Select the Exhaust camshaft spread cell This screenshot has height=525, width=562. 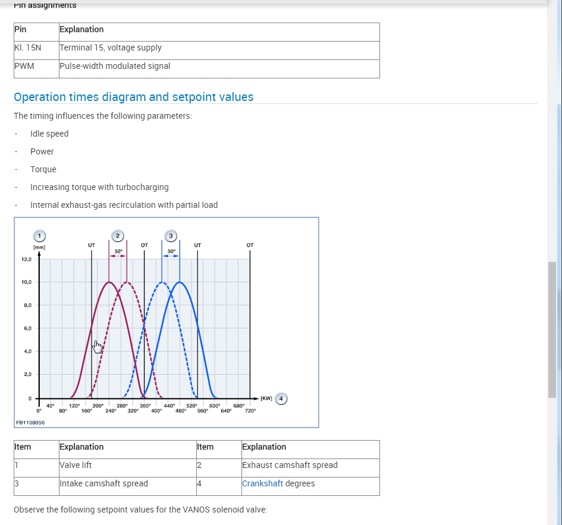tap(290, 465)
